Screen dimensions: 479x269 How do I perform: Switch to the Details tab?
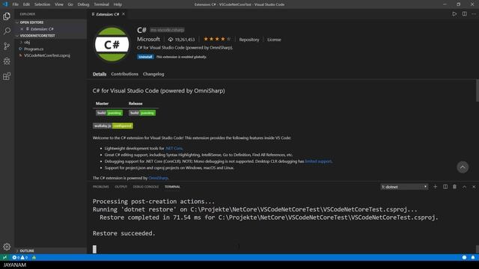100,74
